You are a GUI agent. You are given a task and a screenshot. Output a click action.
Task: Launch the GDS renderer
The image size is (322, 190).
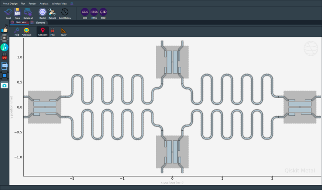[85, 14]
